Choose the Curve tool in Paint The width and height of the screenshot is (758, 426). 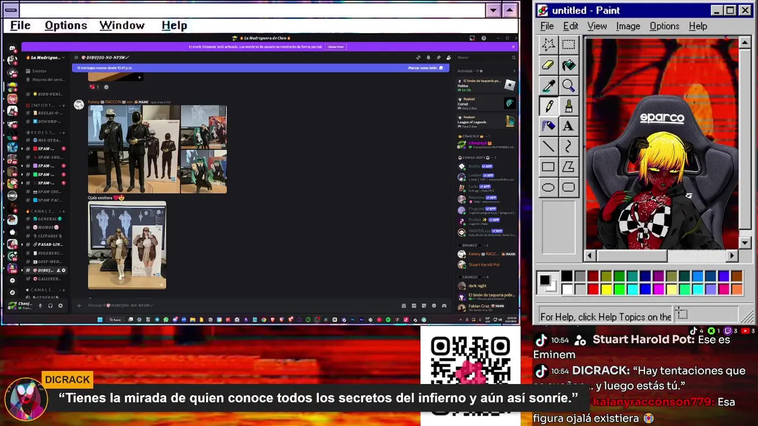coord(568,147)
